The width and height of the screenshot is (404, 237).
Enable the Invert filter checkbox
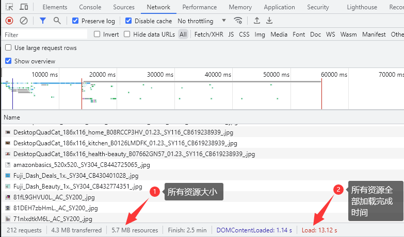pos(97,35)
